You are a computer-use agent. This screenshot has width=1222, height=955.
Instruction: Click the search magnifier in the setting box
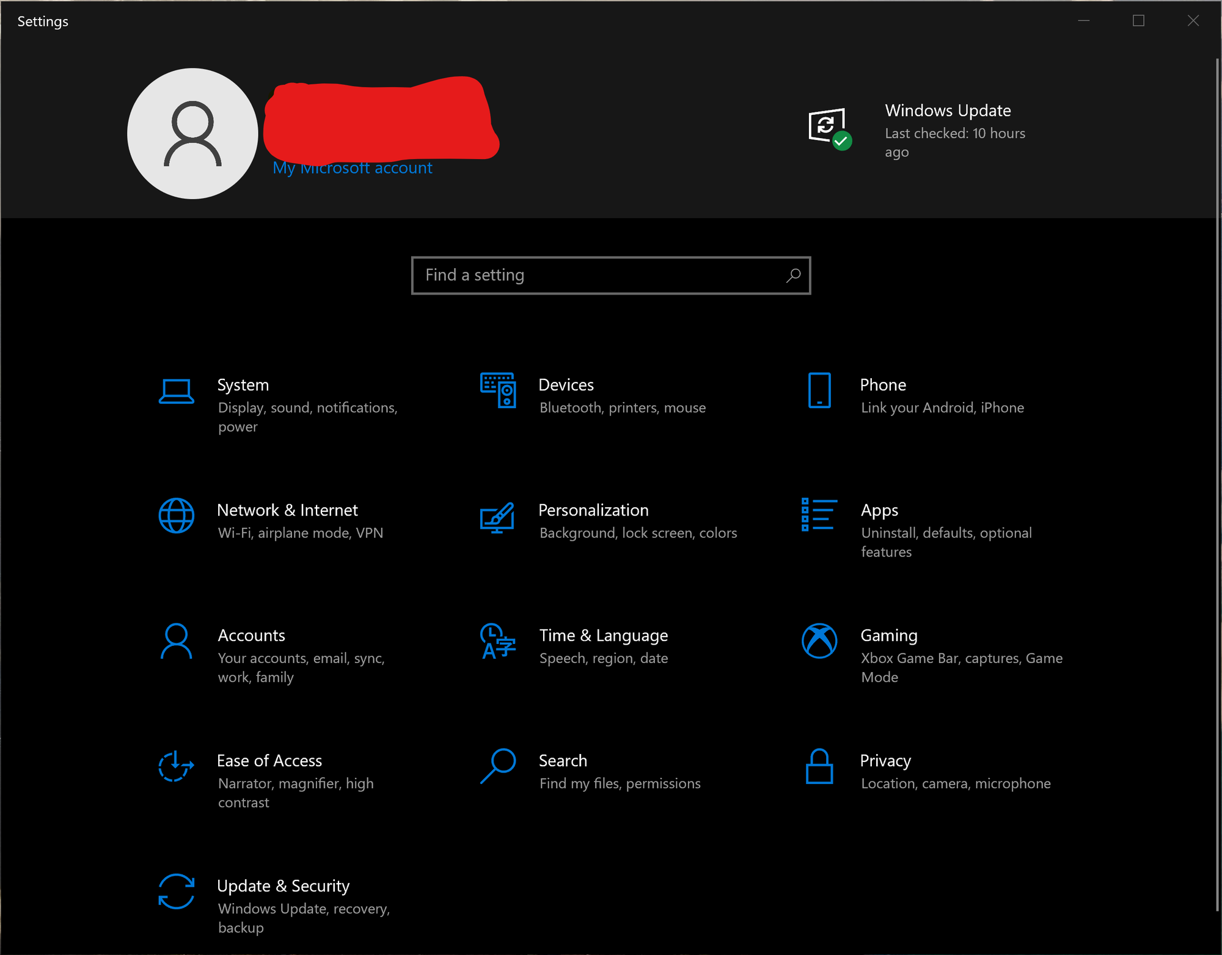click(x=792, y=276)
